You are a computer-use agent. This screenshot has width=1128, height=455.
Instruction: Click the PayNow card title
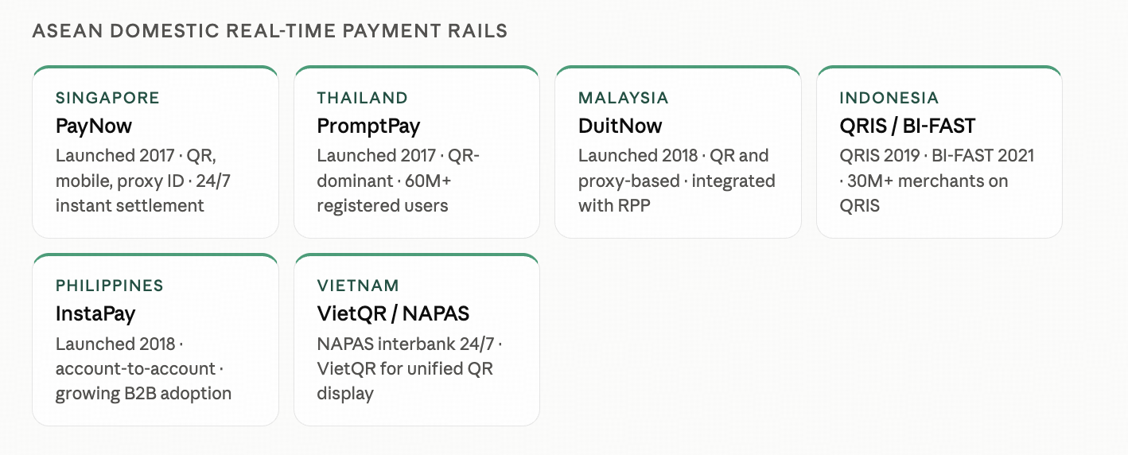(94, 126)
